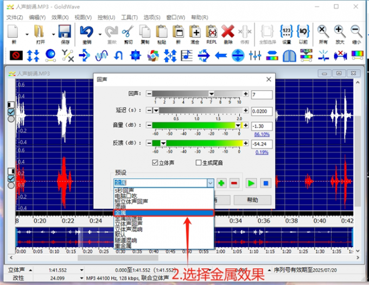
Task: Click the 回声 slider handle
Action: pos(211,94)
